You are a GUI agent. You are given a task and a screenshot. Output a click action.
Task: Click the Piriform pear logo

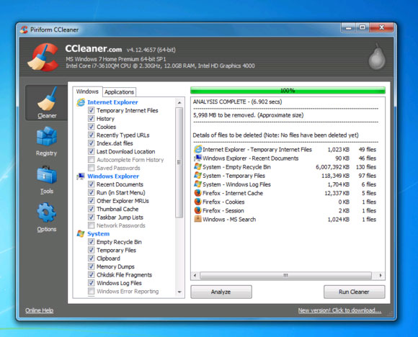pos(377,56)
